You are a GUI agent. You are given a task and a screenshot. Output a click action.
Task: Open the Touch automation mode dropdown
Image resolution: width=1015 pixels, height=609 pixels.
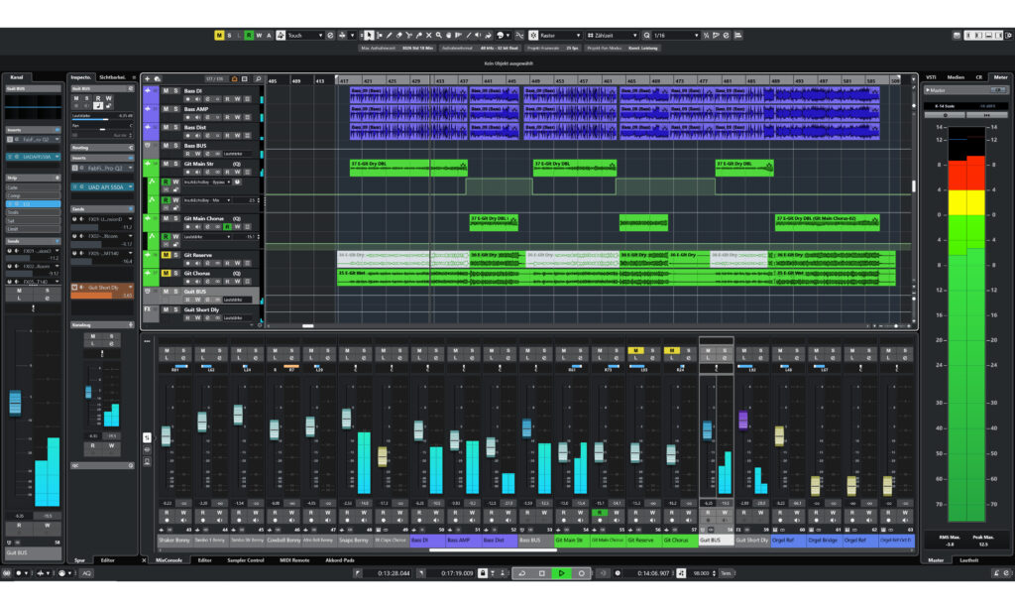320,33
